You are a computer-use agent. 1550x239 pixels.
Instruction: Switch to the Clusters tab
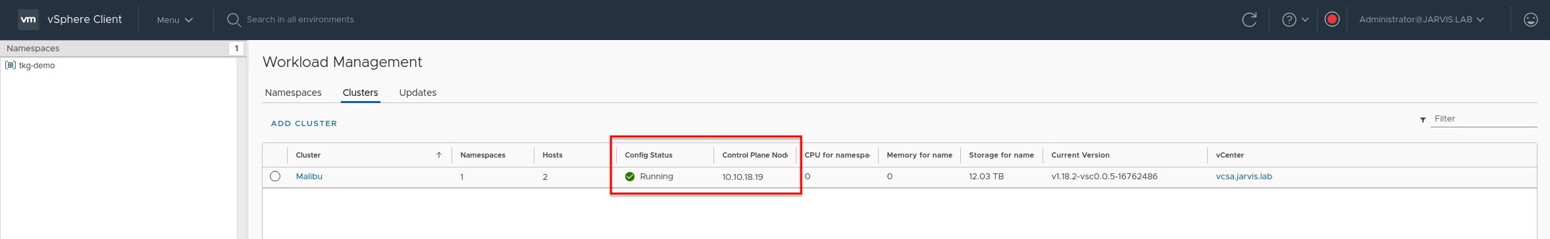point(360,93)
